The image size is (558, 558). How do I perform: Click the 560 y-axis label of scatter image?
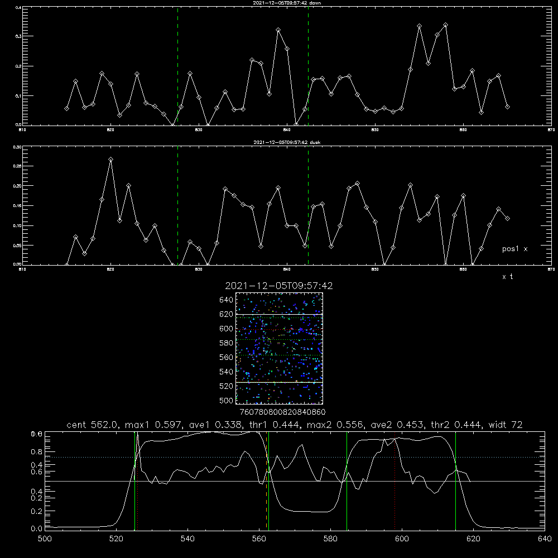click(227, 357)
